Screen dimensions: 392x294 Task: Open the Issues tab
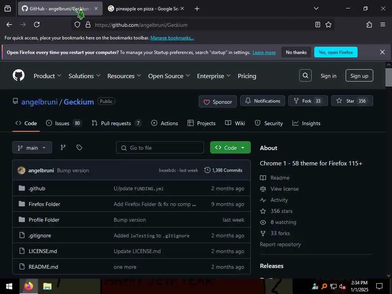[x=64, y=123]
